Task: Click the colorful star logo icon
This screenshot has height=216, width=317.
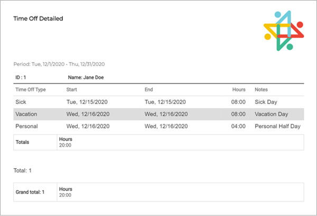Action: [x=284, y=31]
